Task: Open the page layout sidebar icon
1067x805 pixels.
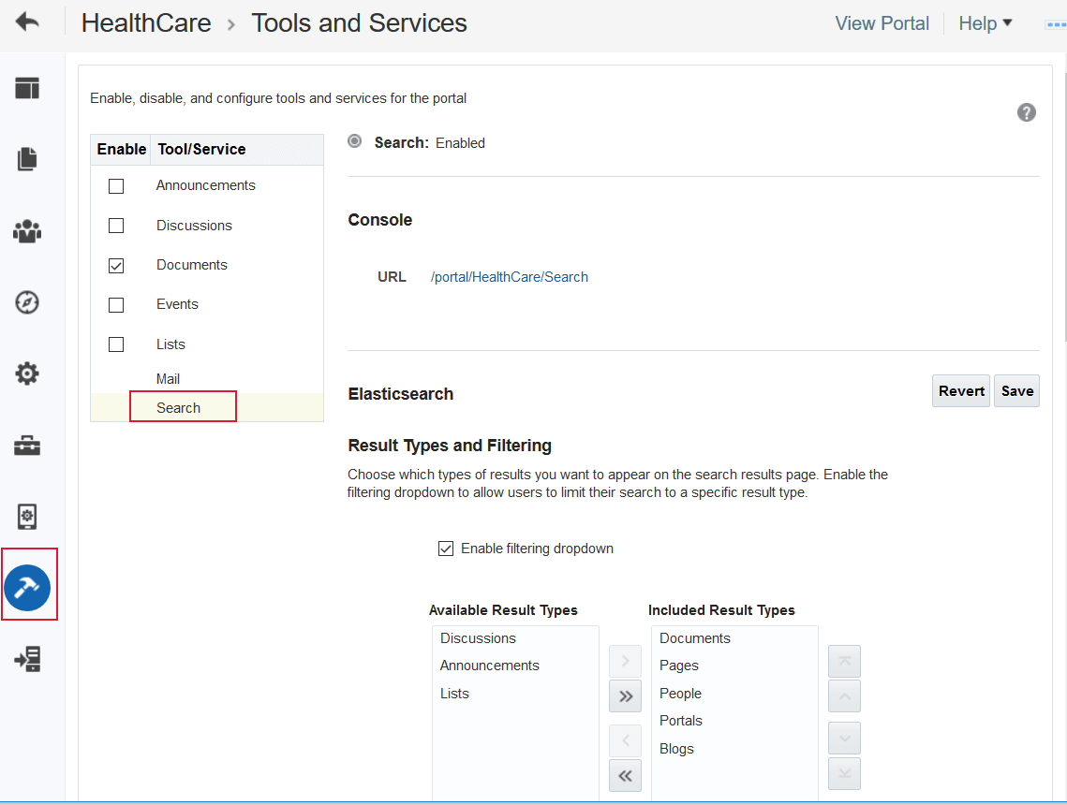Action: pyautogui.click(x=27, y=88)
